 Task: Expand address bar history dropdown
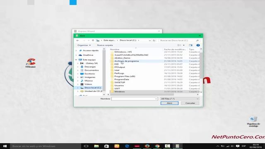point(150,41)
